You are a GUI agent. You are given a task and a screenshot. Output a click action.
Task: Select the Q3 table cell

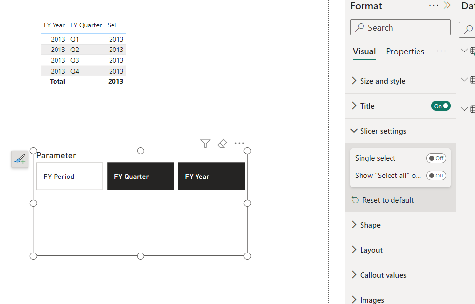pyautogui.click(x=75, y=60)
